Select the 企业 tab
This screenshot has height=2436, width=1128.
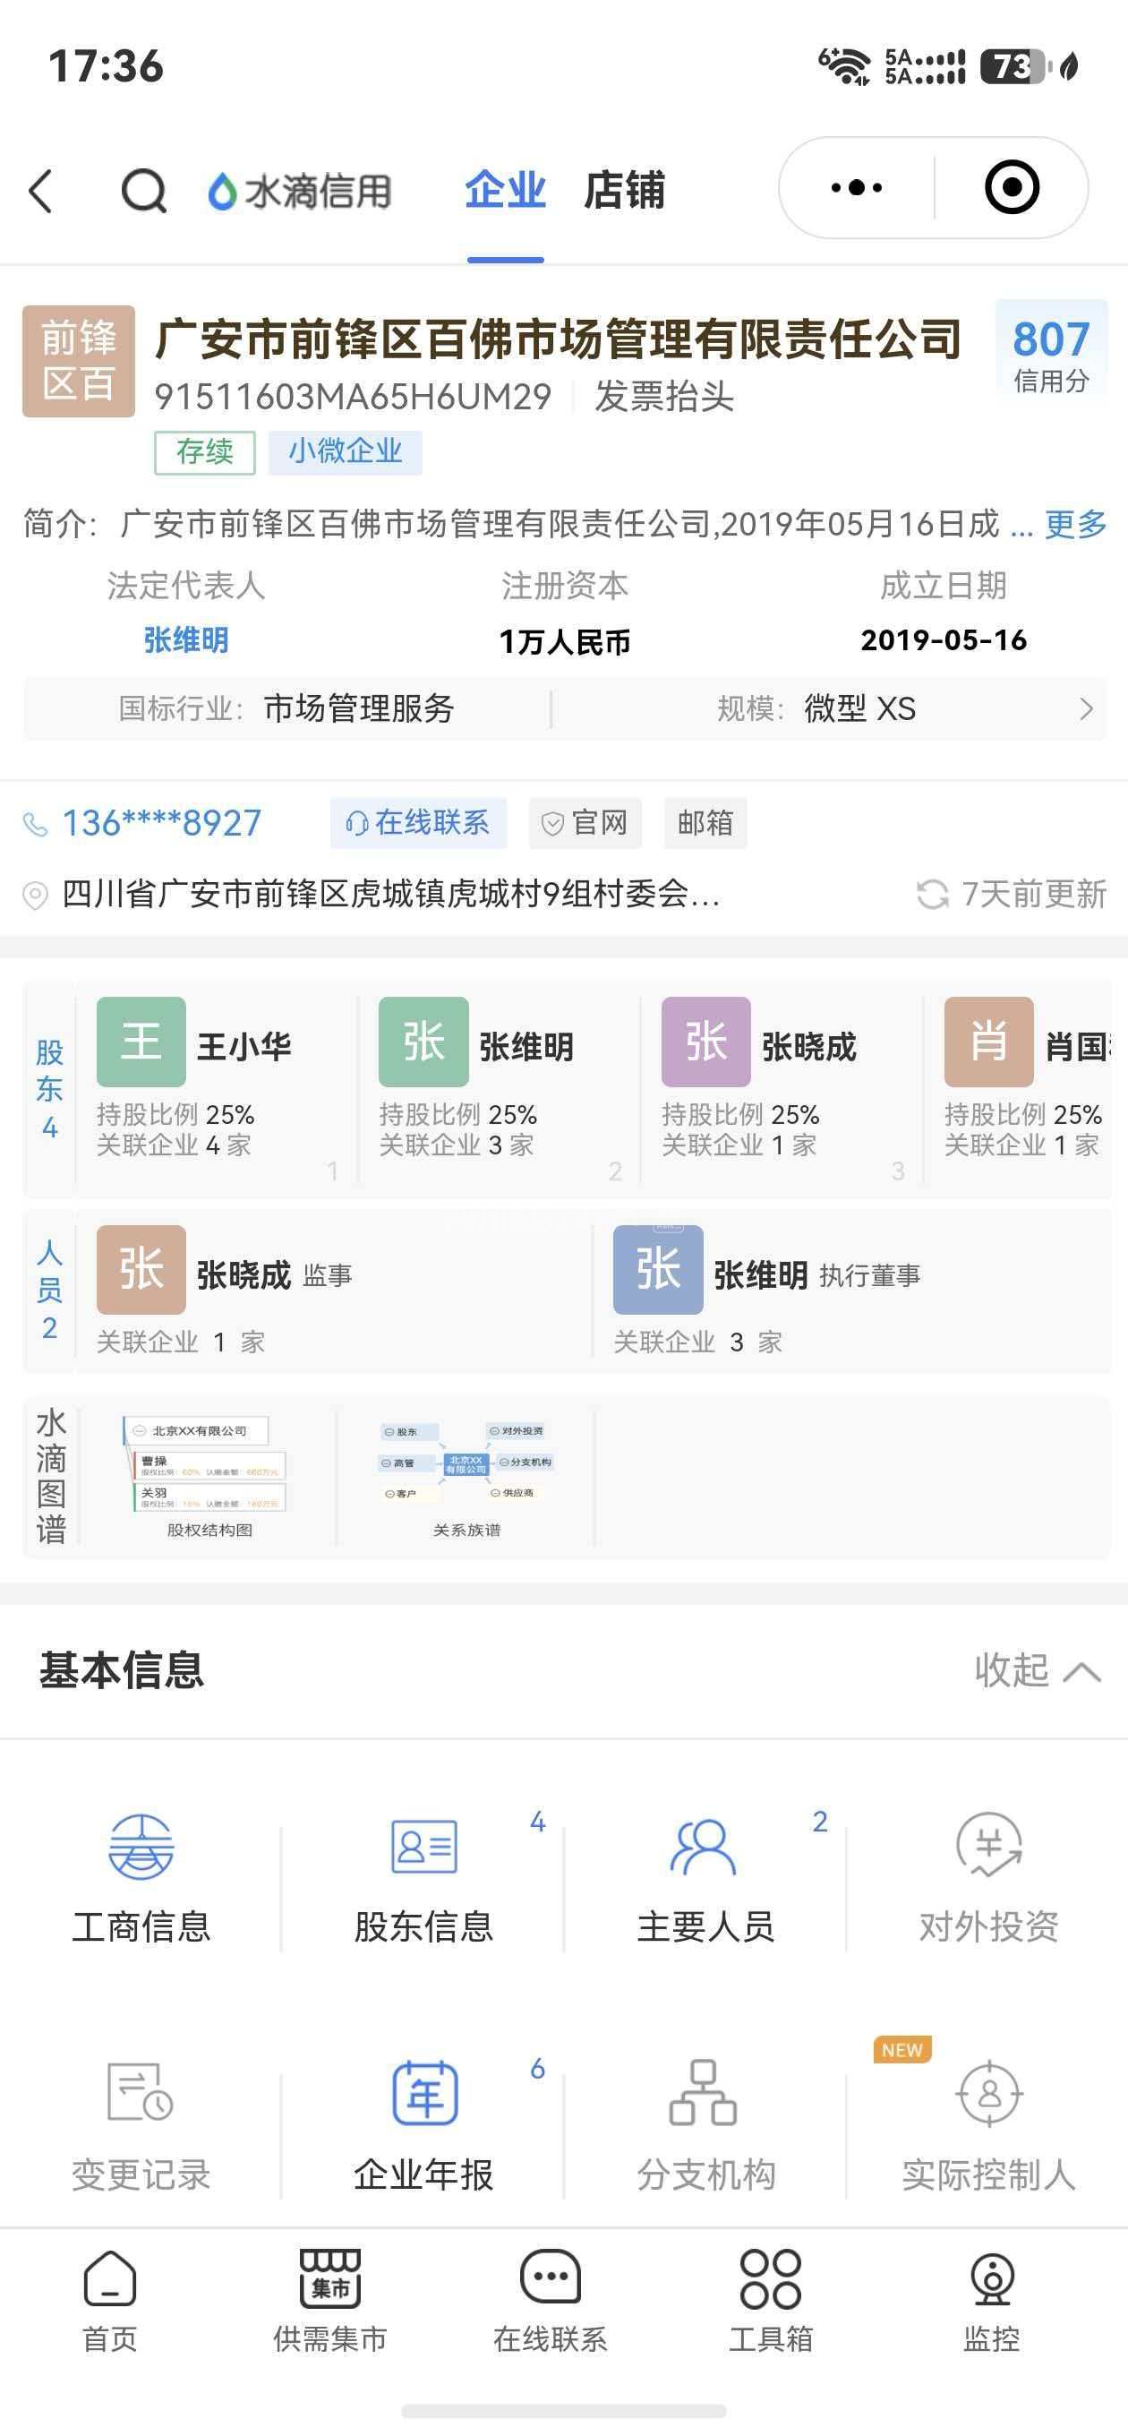[505, 190]
